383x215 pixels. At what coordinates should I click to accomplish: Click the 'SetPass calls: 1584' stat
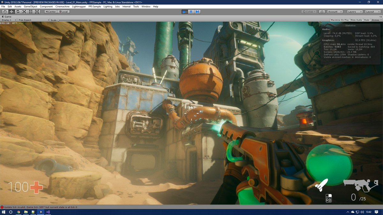click(x=334, y=54)
